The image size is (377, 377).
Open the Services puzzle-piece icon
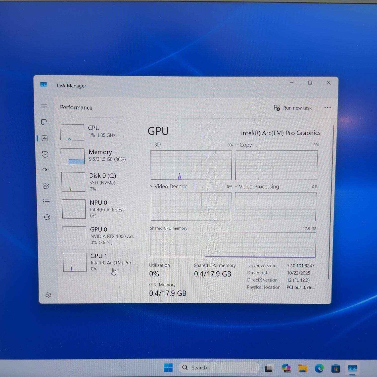(x=47, y=217)
